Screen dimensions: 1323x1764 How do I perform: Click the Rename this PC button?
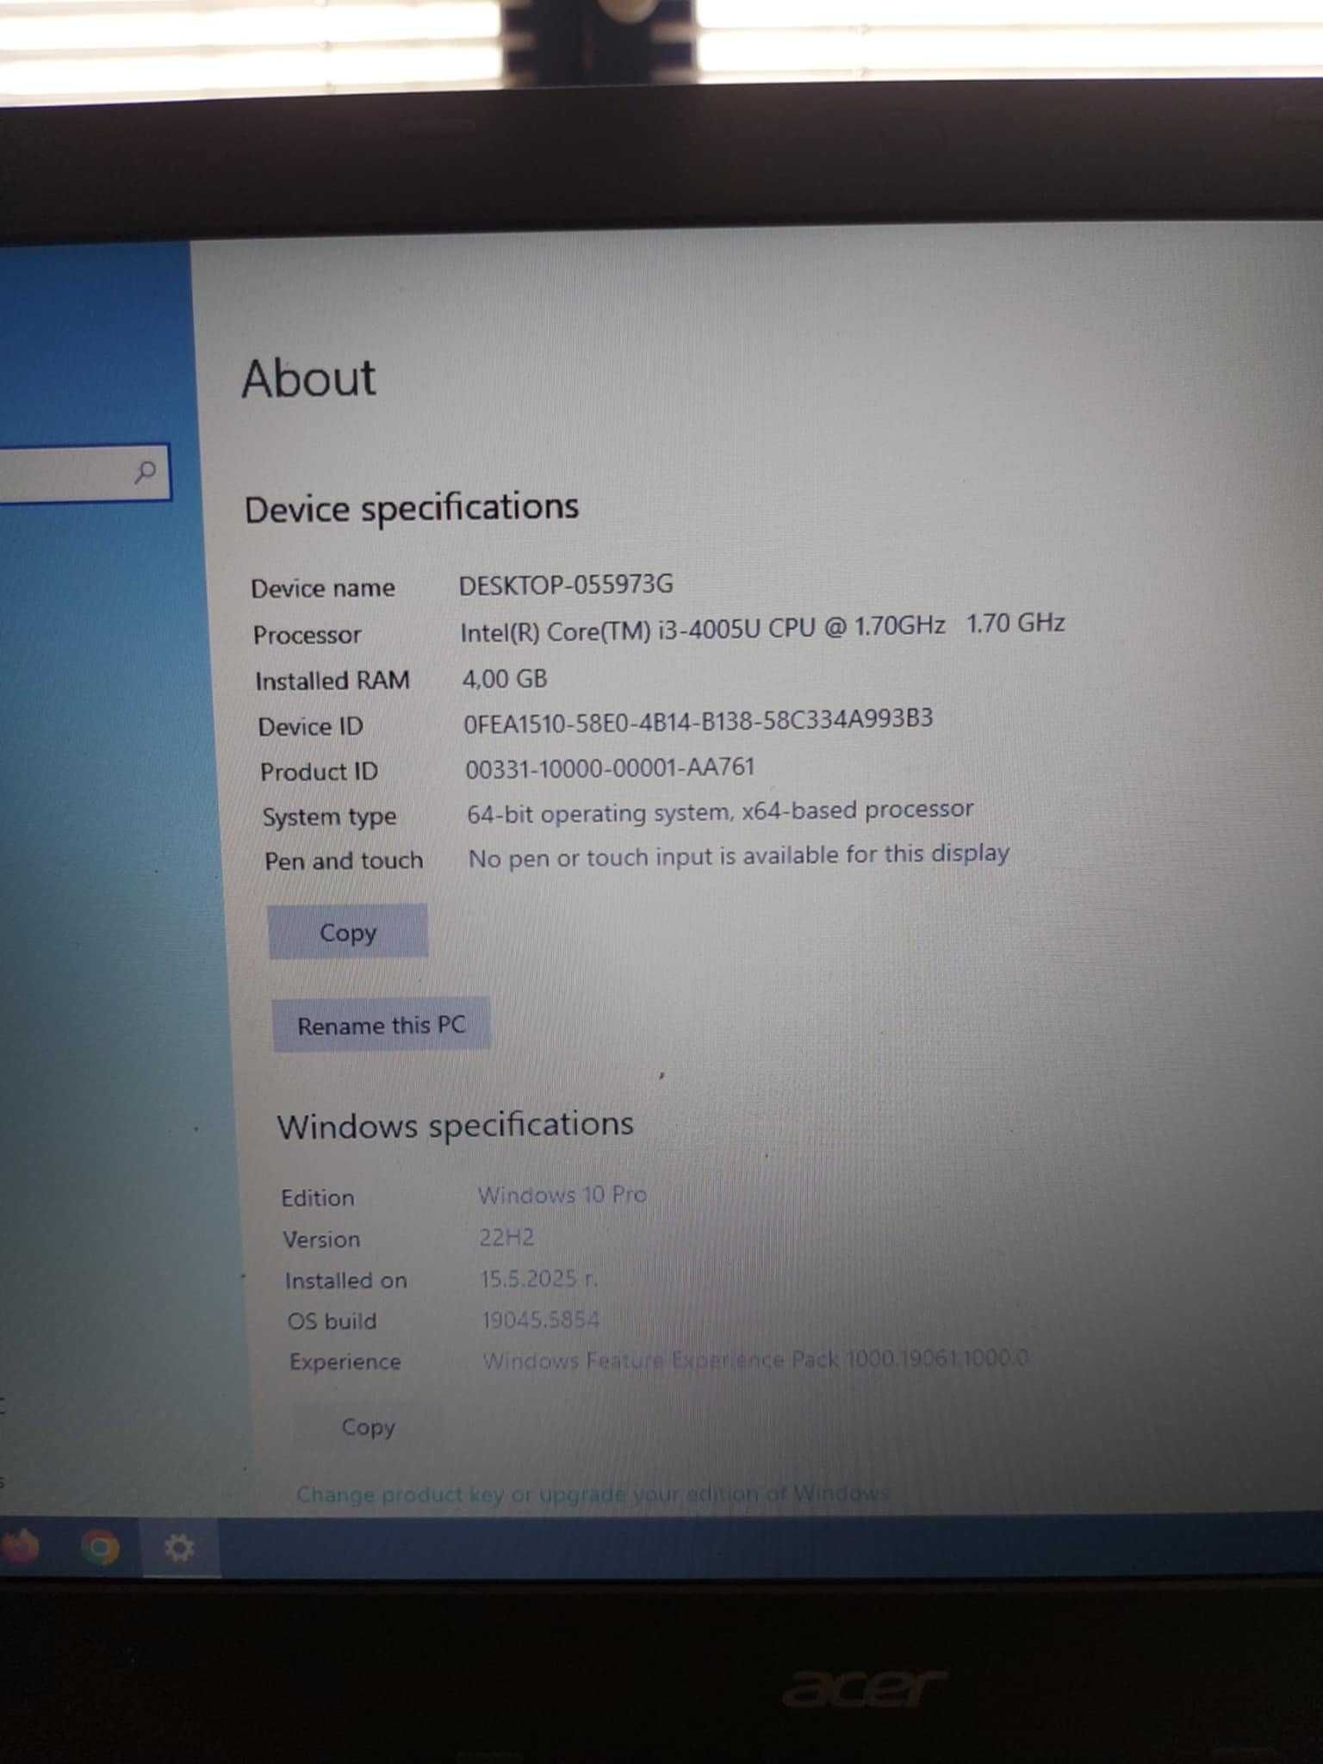[x=382, y=1024]
